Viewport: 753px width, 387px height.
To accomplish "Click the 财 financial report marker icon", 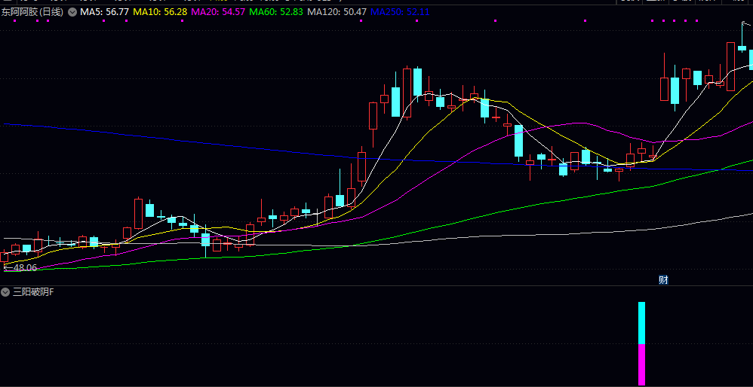I will tap(663, 280).
